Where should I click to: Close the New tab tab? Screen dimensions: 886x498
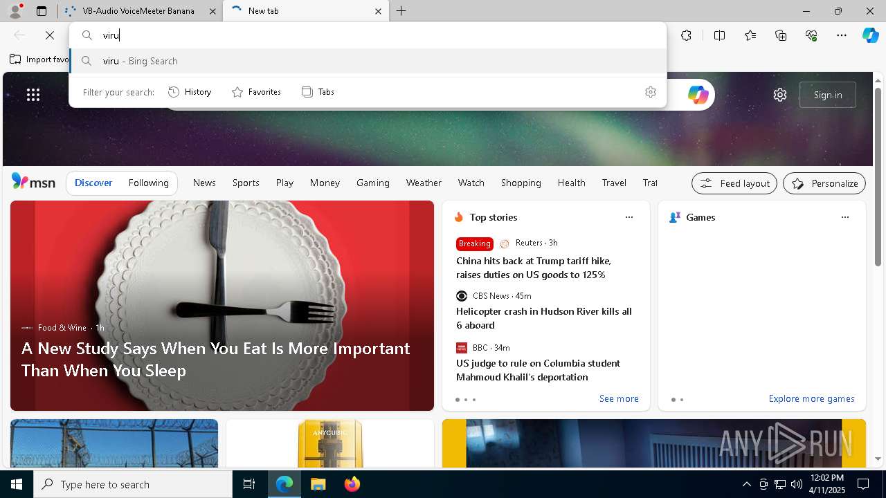point(378,11)
